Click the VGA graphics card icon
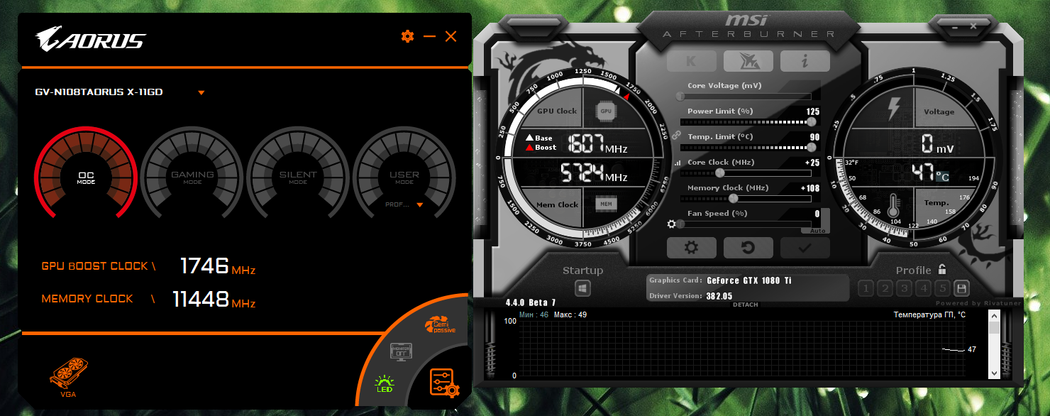Screen dimensions: 1050x416 click(x=68, y=377)
